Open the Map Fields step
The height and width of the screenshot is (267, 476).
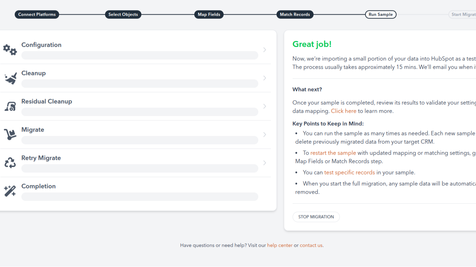pyautogui.click(x=209, y=14)
